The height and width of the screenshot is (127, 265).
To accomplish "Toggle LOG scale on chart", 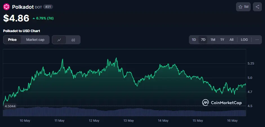I will coord(244,40).
